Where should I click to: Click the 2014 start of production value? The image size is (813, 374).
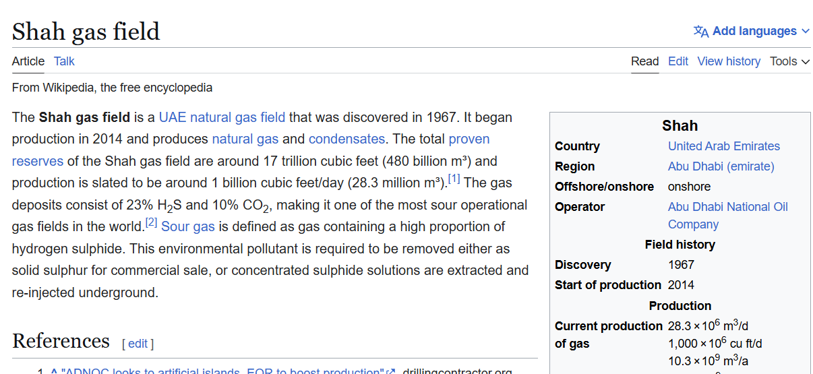681,285
